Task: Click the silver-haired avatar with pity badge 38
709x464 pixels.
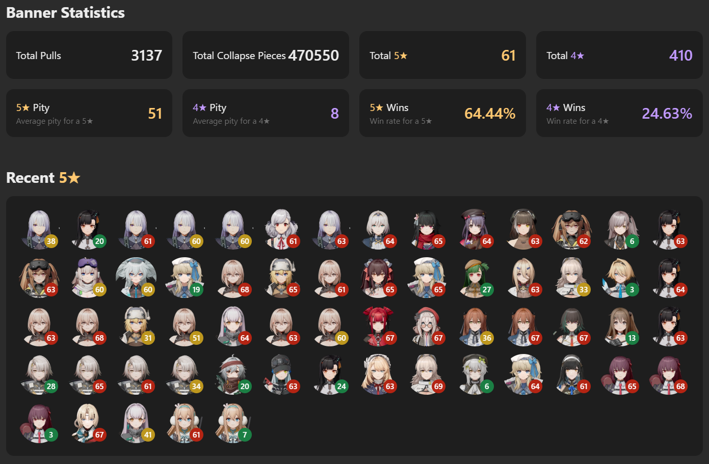Action: pos(39,229)
